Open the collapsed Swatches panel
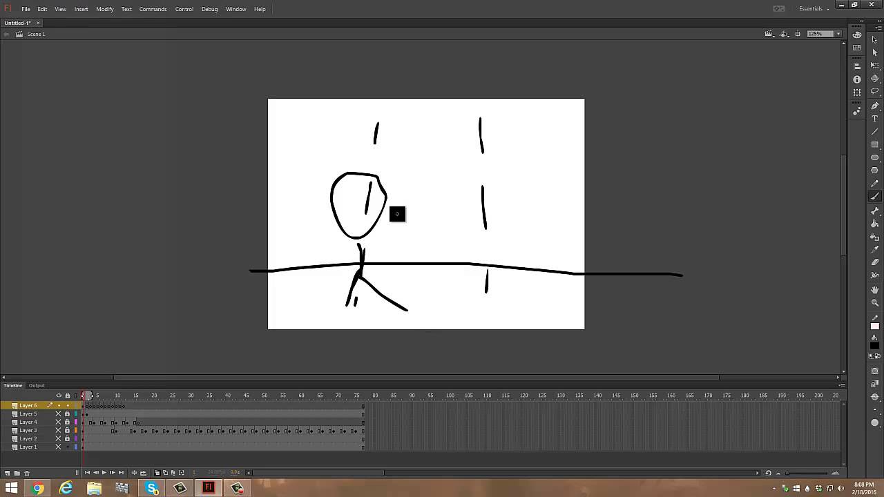 click(857, 48)
